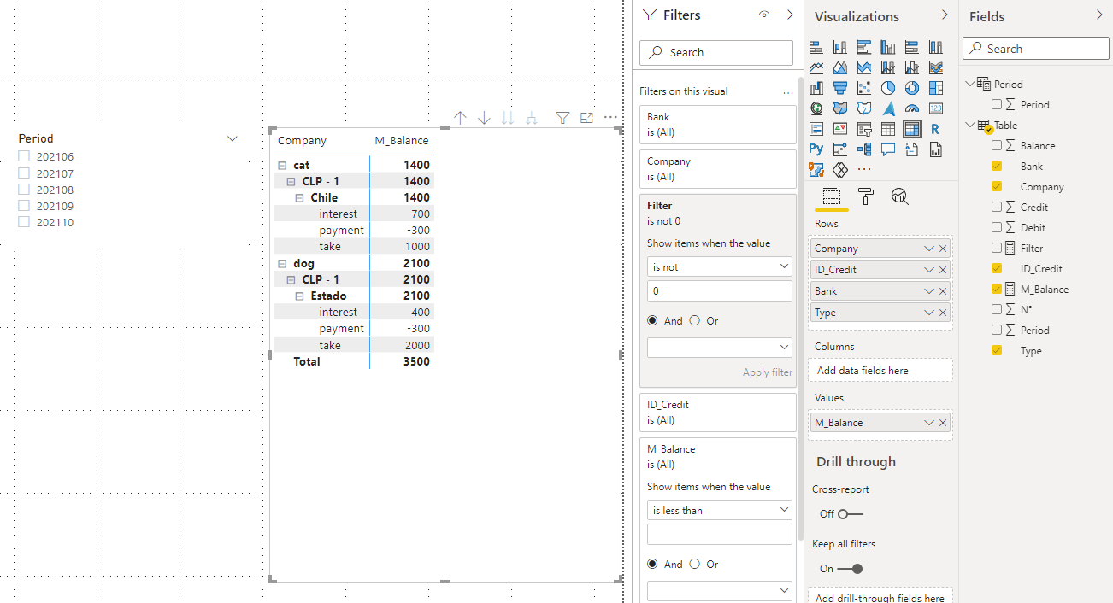Select the donut chart visualization
This screenshot has width=1113, height=603.
point(912,87)
